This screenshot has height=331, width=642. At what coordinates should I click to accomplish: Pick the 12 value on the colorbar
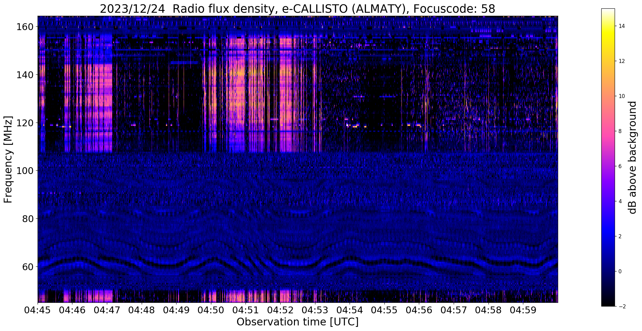tap(622, 61)
